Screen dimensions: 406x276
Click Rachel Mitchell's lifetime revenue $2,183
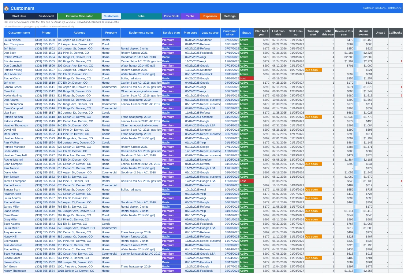coord(363,160)
